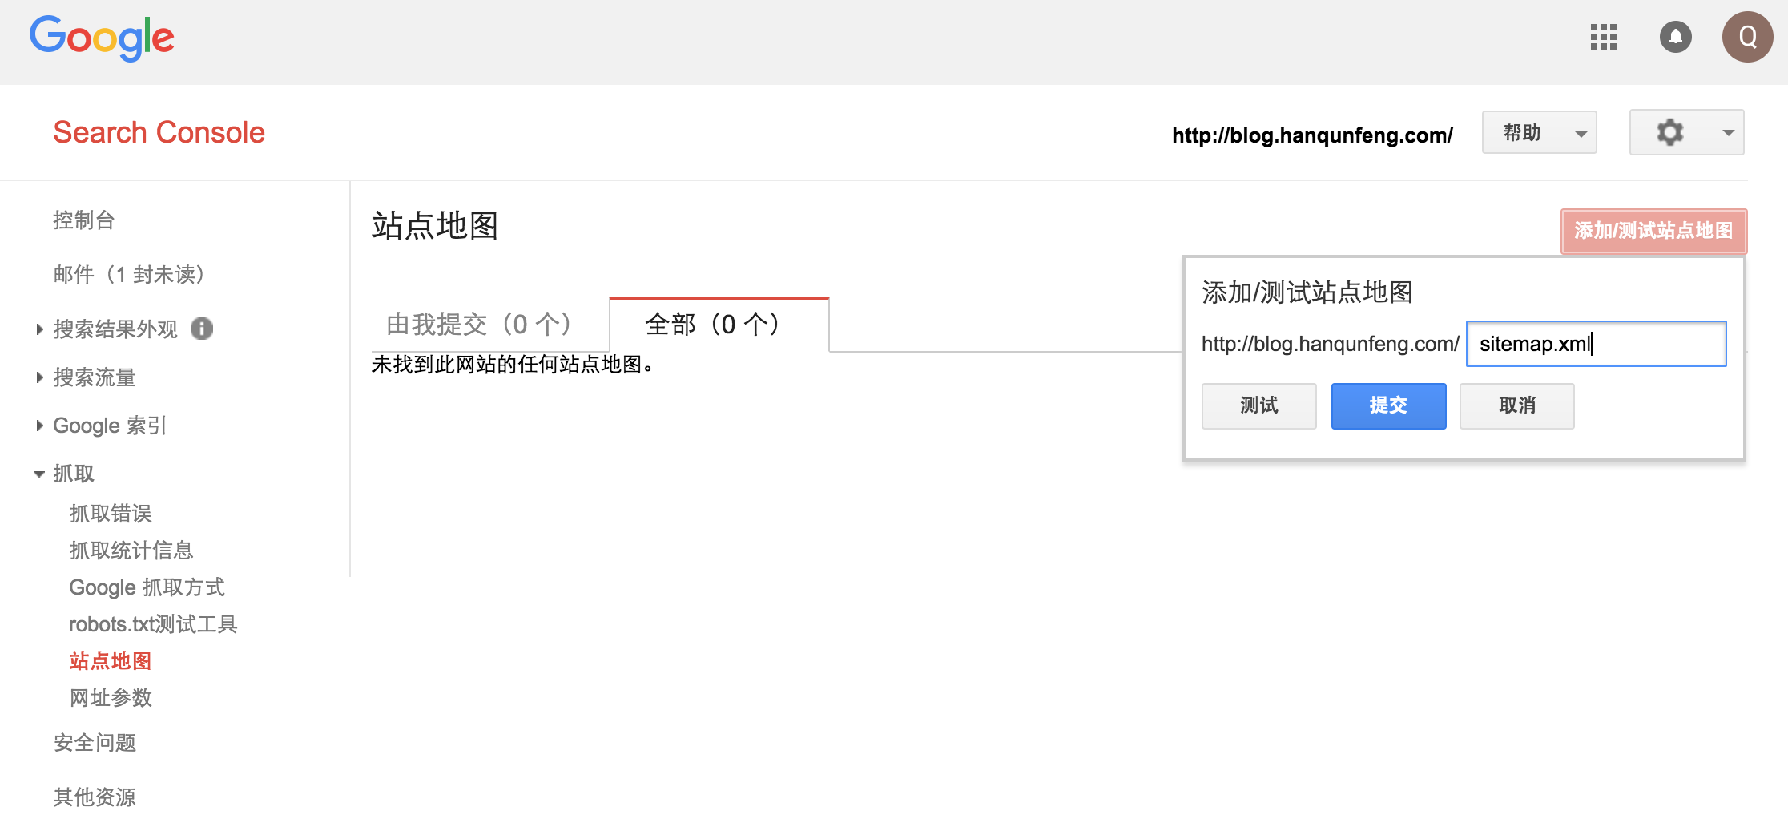Viewport: 1788px width, 827px height.
Task: Focus the sitemap.xml input field
Action: (x=1596, y=344)
